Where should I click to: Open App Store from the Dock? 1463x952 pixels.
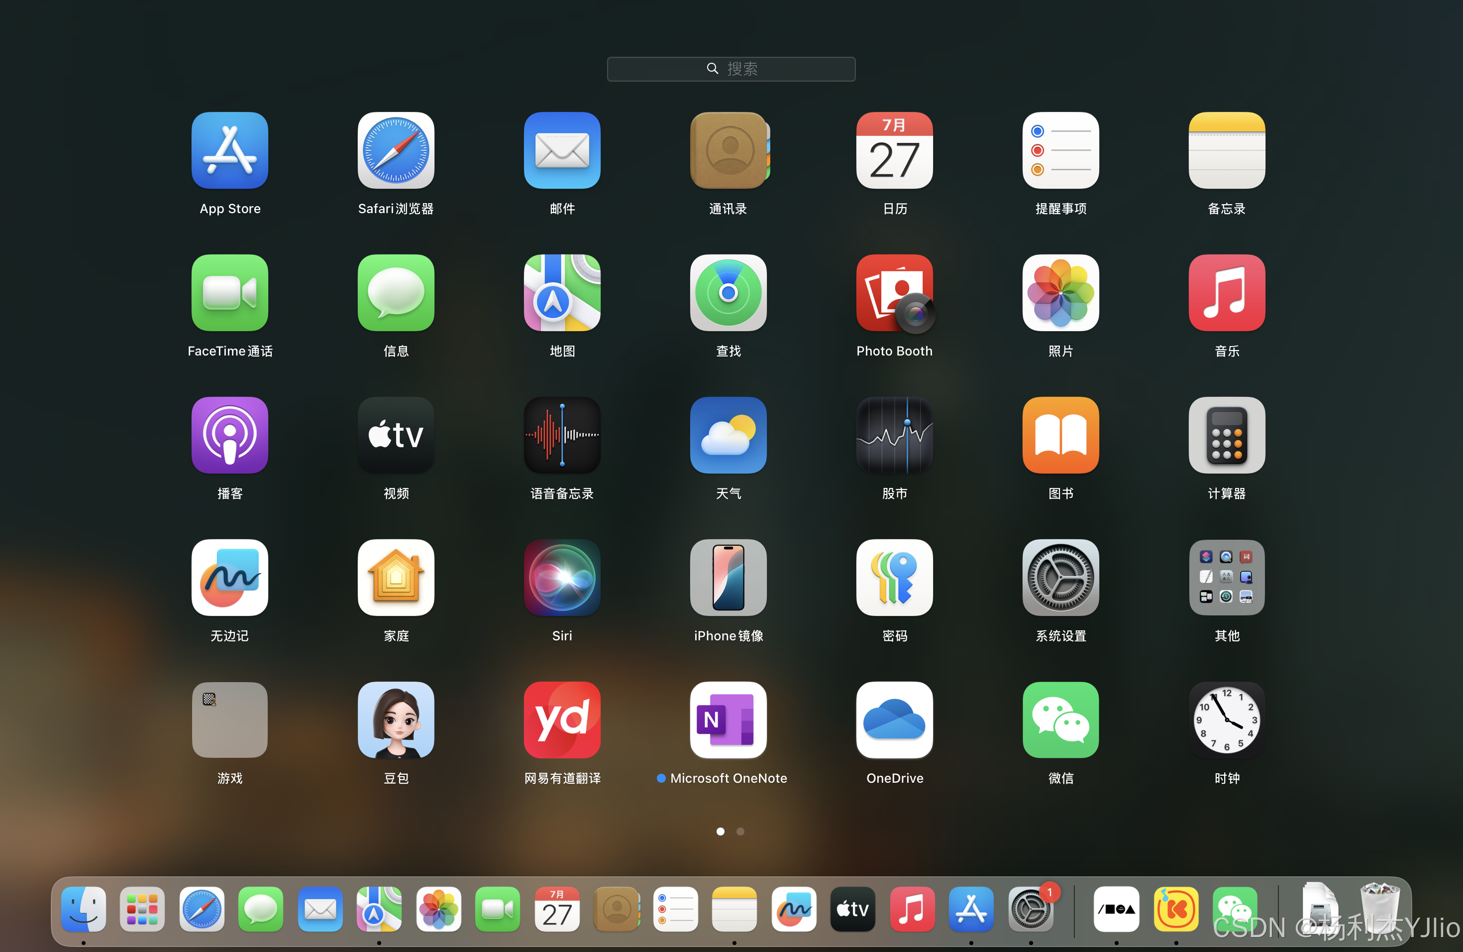point(971,909)
